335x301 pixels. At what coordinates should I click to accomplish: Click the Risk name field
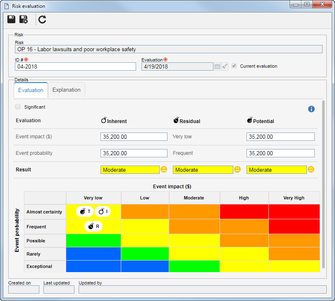[x=169, y=49]
